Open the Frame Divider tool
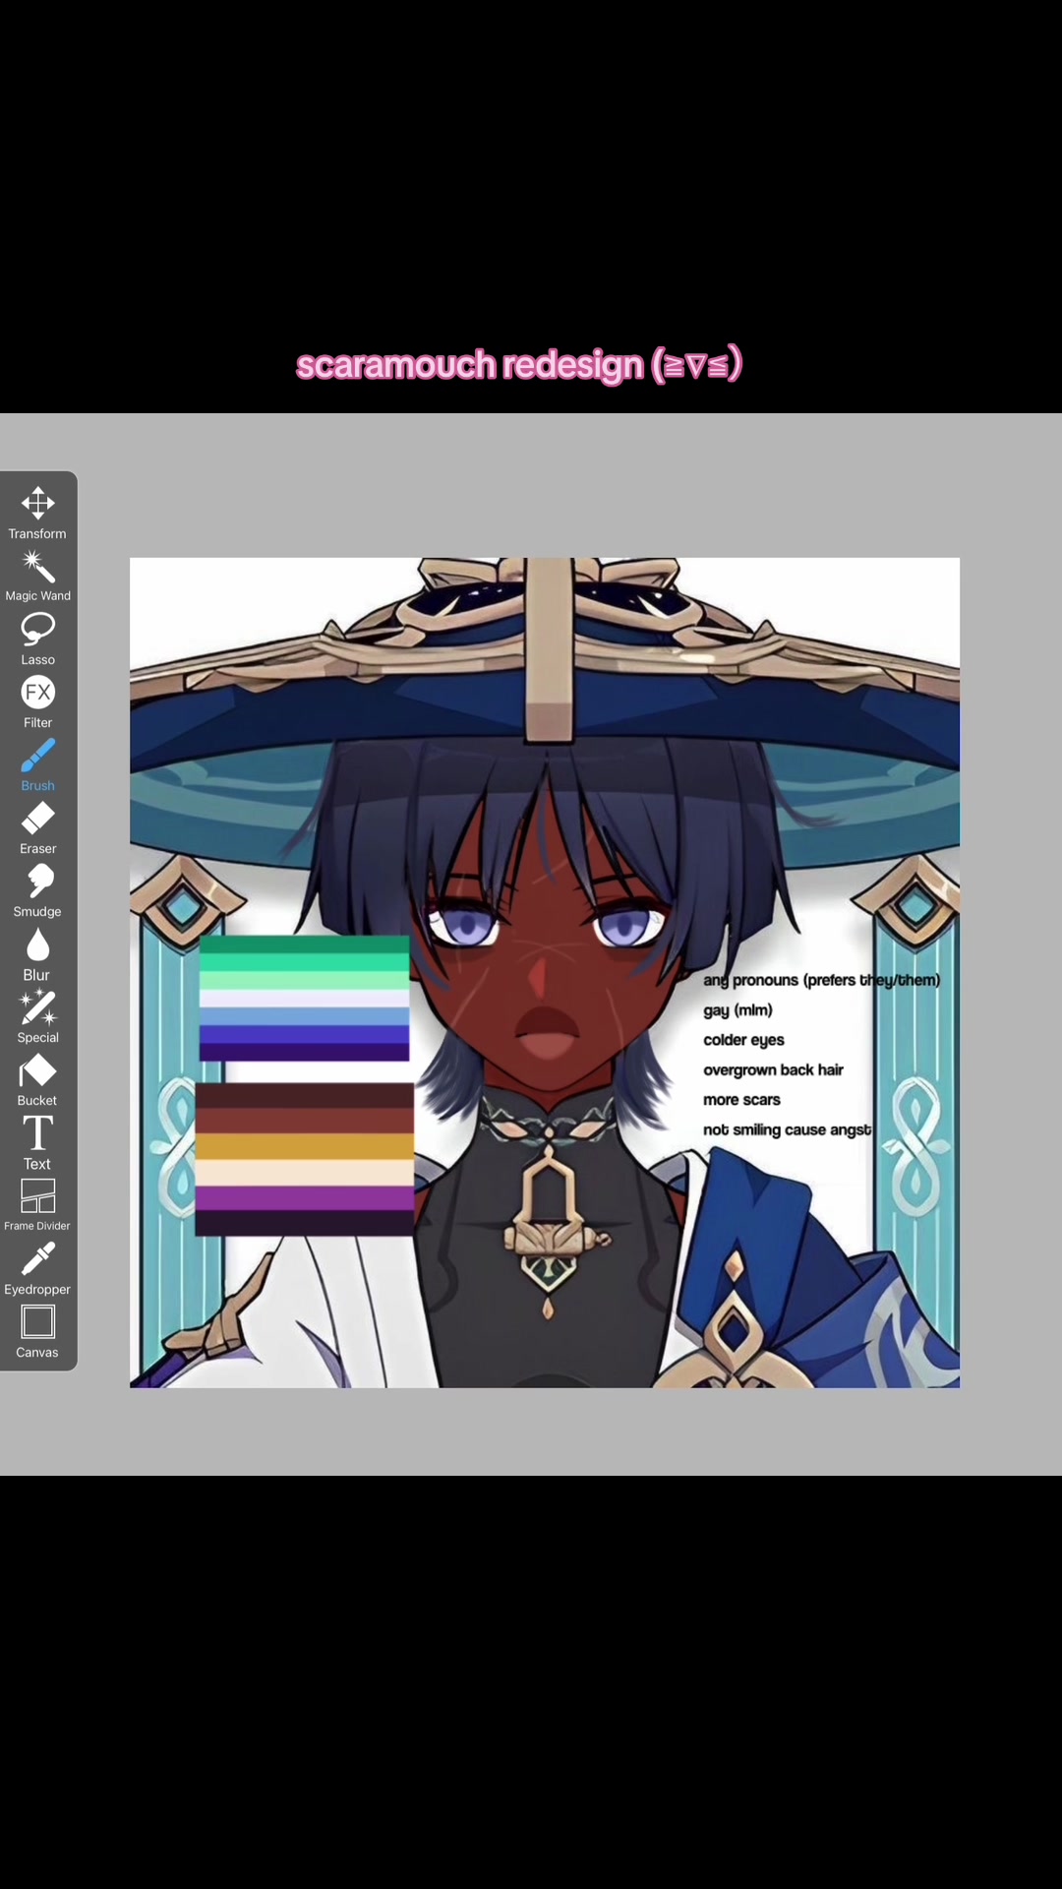Screen dimensions: 1062x1889 click(37, 1205)
